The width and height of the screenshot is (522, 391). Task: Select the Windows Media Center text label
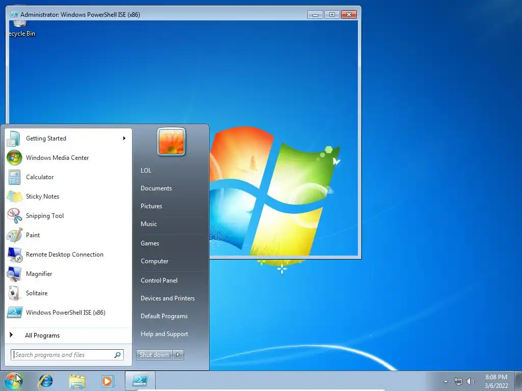[x=57, y=158]
